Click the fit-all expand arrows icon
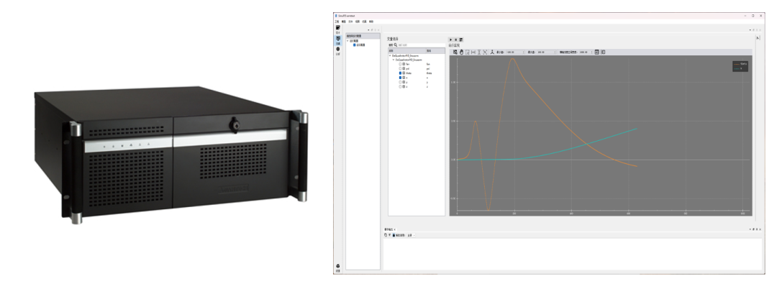The width and height of the screenshot is (777, 284). pyautogui.click(x=485, y=52)
